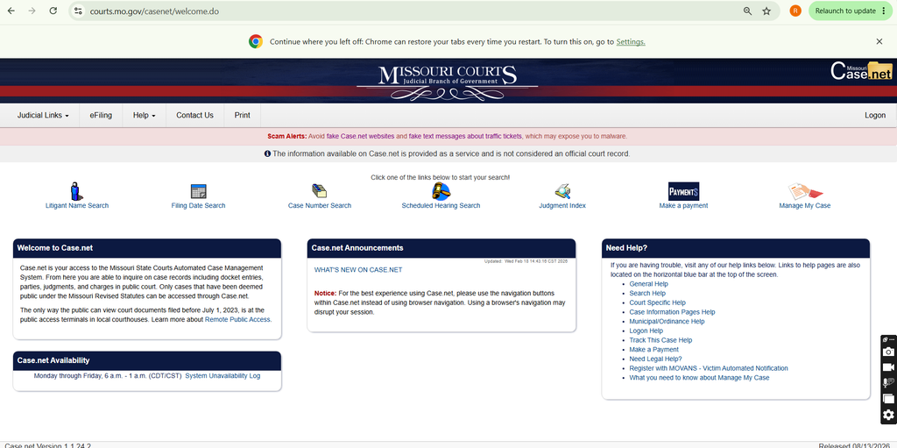Image resolution: width=897 pixels, height=448 pixels.
Task: Open WHAT'S NEW ON CASE.NET link
Action: [x=358, y=270]
